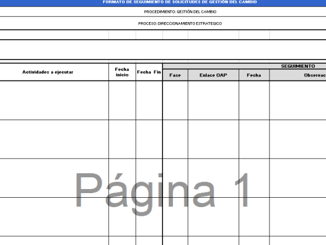Click first empty Fecha Fin cell
Viewport: 326px width, 245px height.
(149, 100)
